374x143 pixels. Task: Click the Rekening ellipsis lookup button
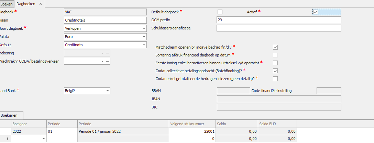[108, 53]
